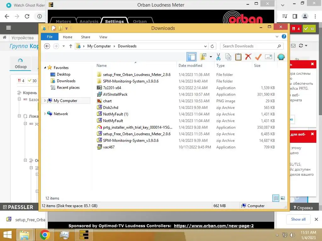Open sponsor link www.orban.com/new-page-2
322x241 pixels.
[214, 226]
